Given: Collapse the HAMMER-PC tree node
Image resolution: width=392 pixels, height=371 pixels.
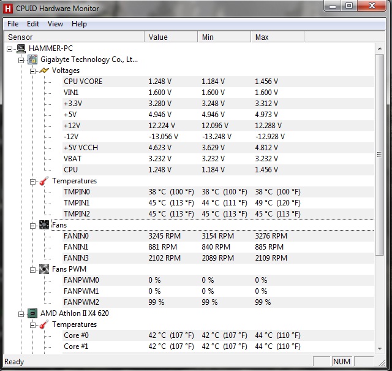Looking at the screenshot, I should tap(10, 49).
